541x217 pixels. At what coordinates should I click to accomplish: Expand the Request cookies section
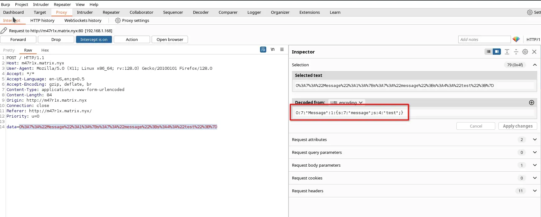pos(535,178)
